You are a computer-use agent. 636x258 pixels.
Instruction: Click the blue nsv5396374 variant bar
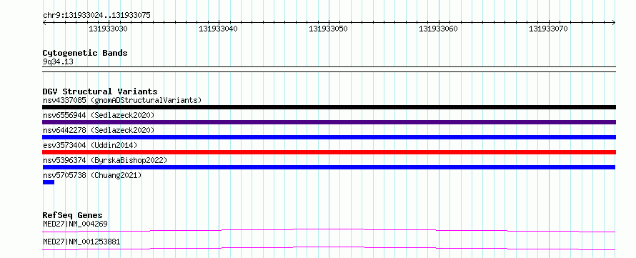[329, 167]
